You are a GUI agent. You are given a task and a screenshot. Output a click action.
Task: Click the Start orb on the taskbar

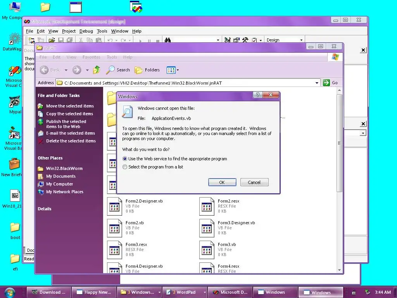click(x=10, y=293)
